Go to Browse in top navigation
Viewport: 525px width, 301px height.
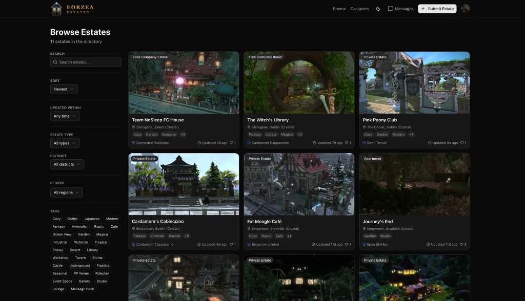click(x=339, y=9)
